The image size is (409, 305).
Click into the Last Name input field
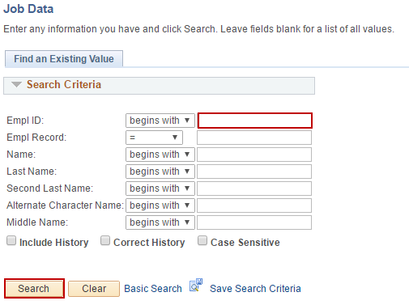254,172
